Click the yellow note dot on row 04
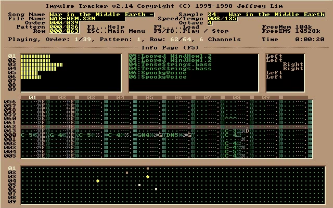This screenshot has width=333, height=208. coord(98,181)
